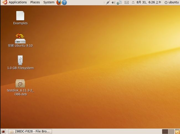This screenshot has height=134, width=180.
Task: Switch to the first (dark) workspace
Action: click(x=165, y=132)
